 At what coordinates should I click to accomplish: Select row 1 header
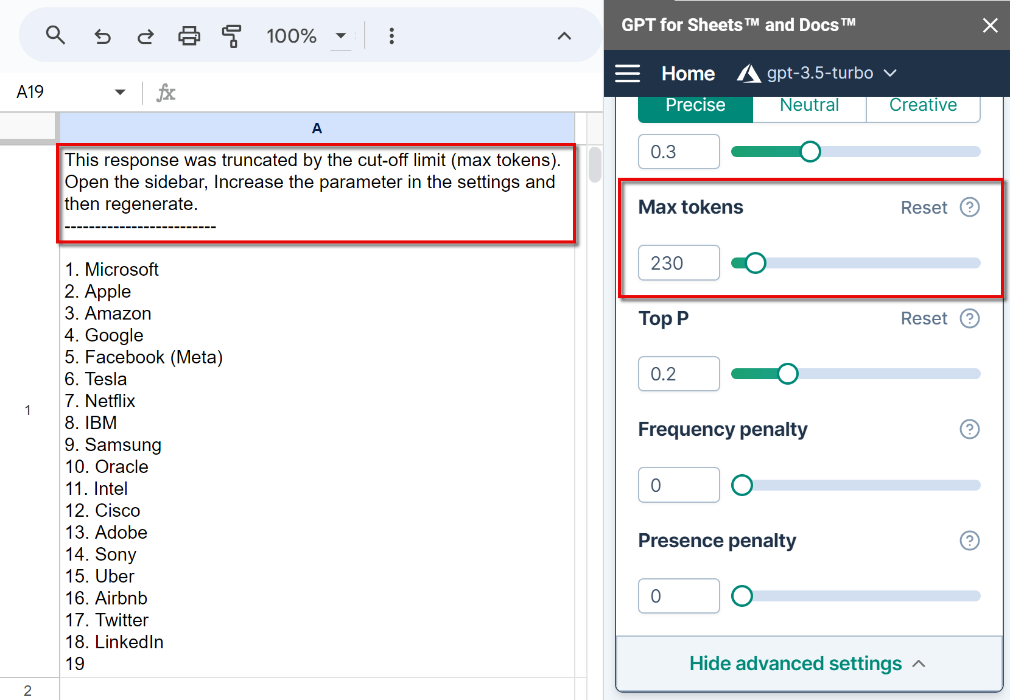click(x=28, y=410)
